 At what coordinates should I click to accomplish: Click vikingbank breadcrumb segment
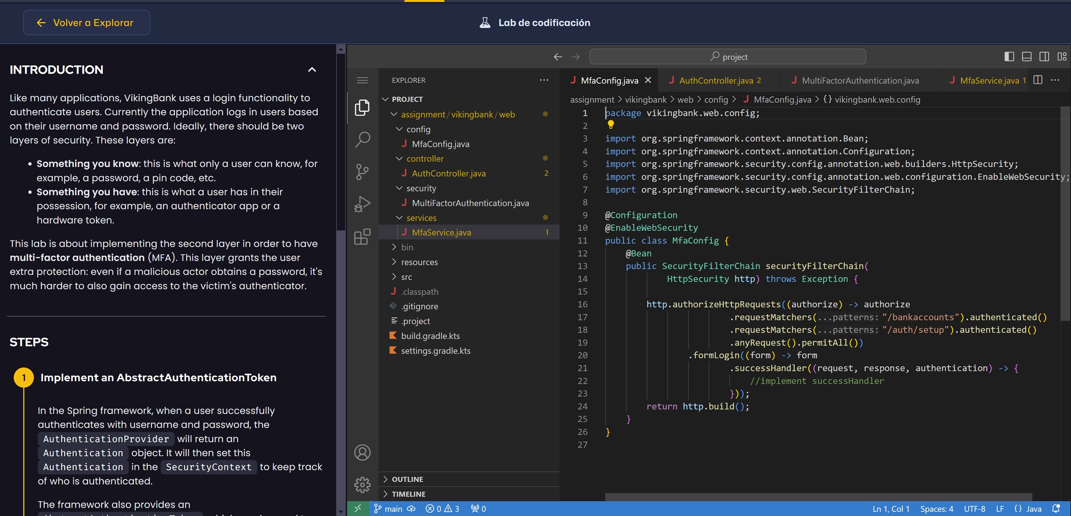tap(645, 100)
